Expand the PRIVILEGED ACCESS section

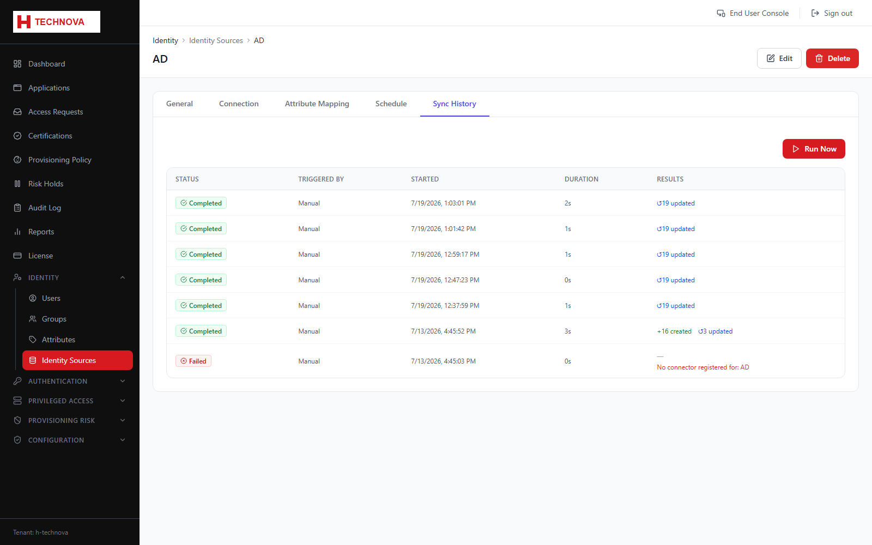coord(70,401)
